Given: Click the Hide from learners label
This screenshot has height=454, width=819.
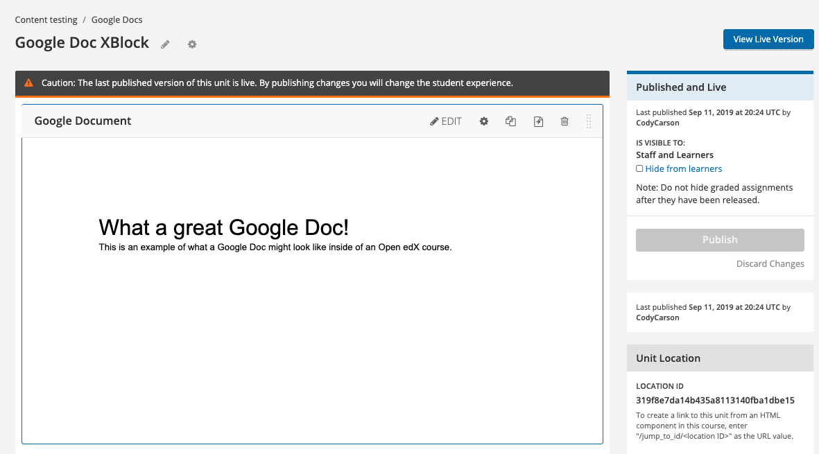Looking at the screenshot, I should [684, 168].
